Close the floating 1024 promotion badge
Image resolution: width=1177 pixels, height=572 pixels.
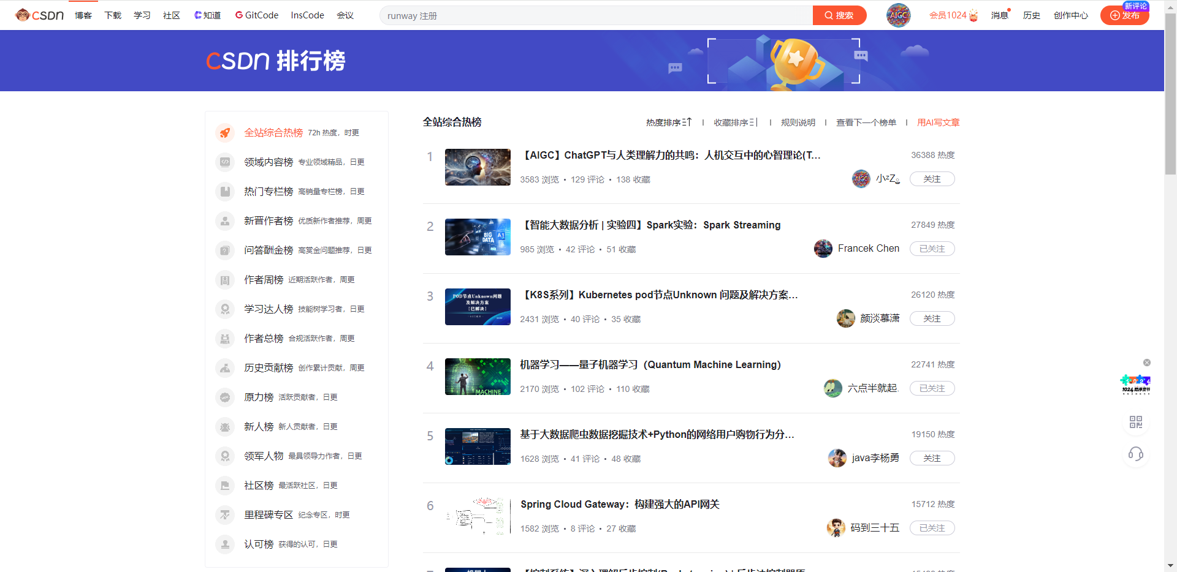point(1147,363)
